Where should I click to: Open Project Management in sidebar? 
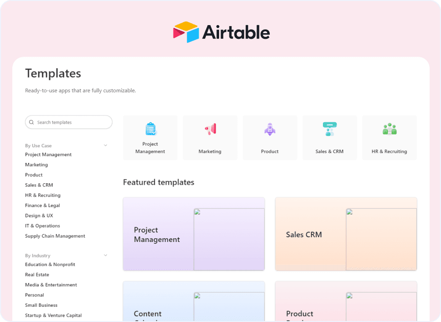tap(48, 154)
